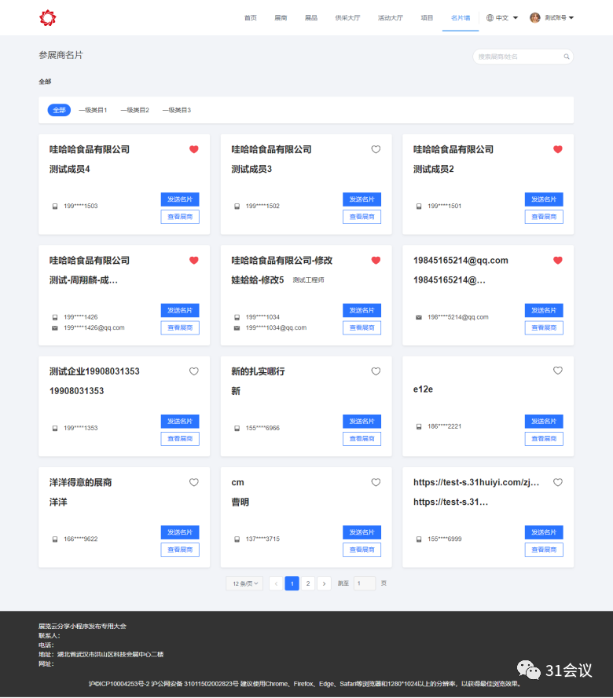Click phone icon beside 199****1501
Image resolution: width=613 pixels, height=698 pixels.
pos(419,206)
